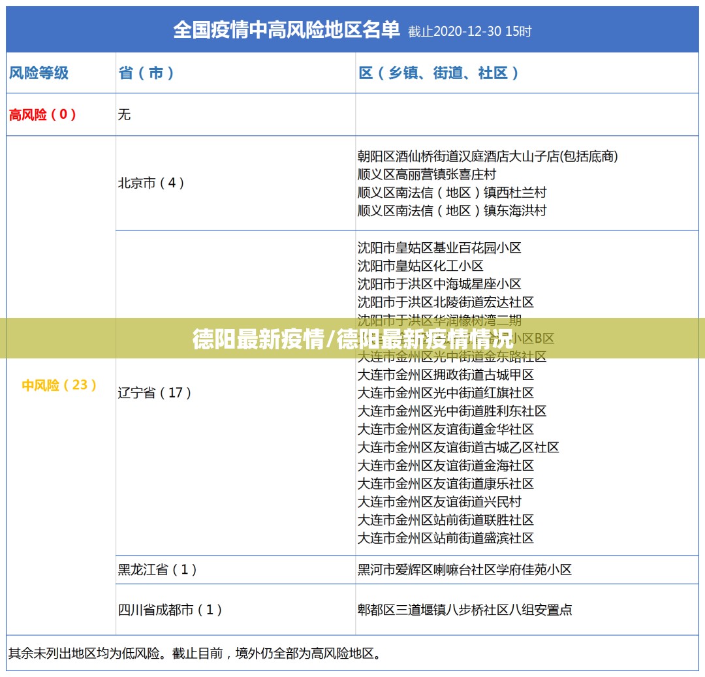
Task: Click 黑河市爱辉区喇嘛台社区学府佳苑小区 entry
Action: click(465, 569)
